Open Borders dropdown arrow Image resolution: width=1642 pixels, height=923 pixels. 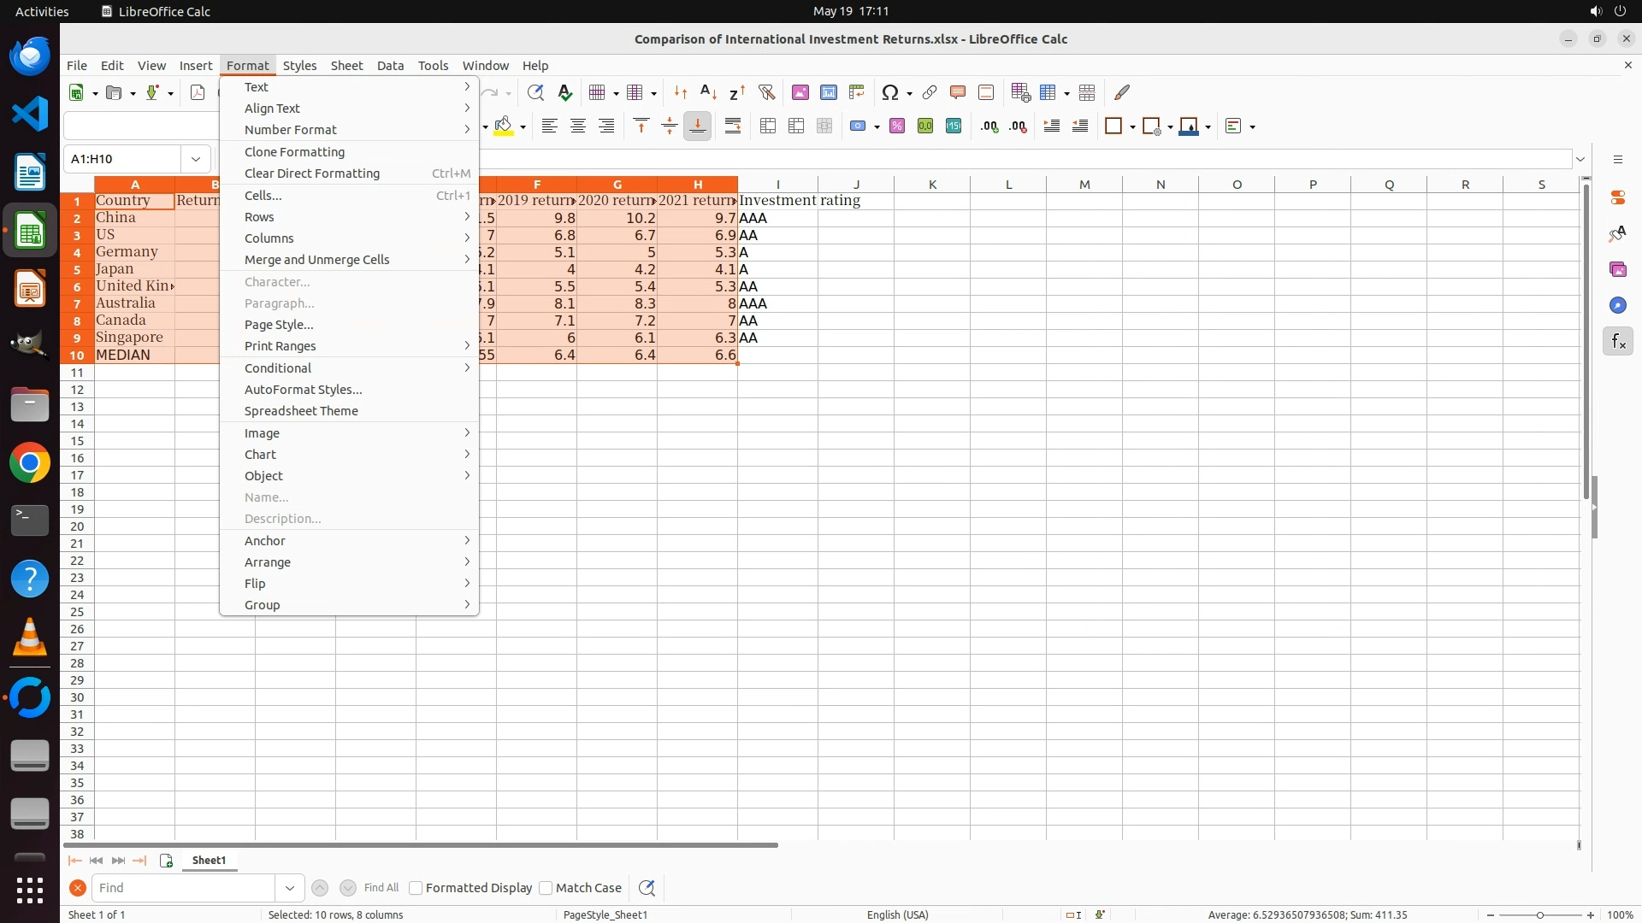tap(1132, 127)
